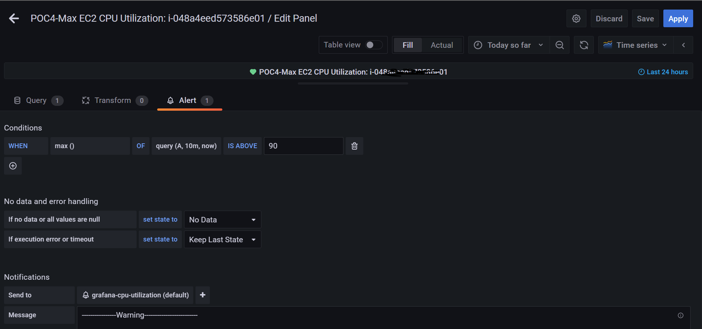Refresh the dashboard panel
Image resolution: width=702 pixels, height=329 pixels.
tap(584, 45)
